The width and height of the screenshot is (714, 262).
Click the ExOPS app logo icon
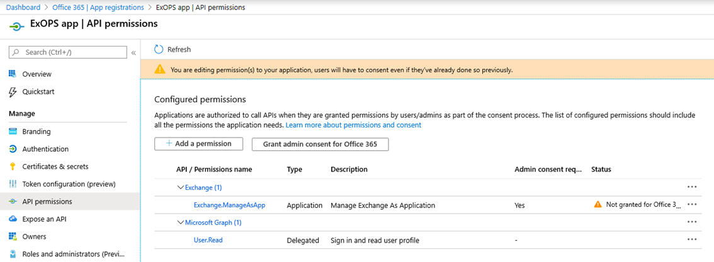(16, 27)
